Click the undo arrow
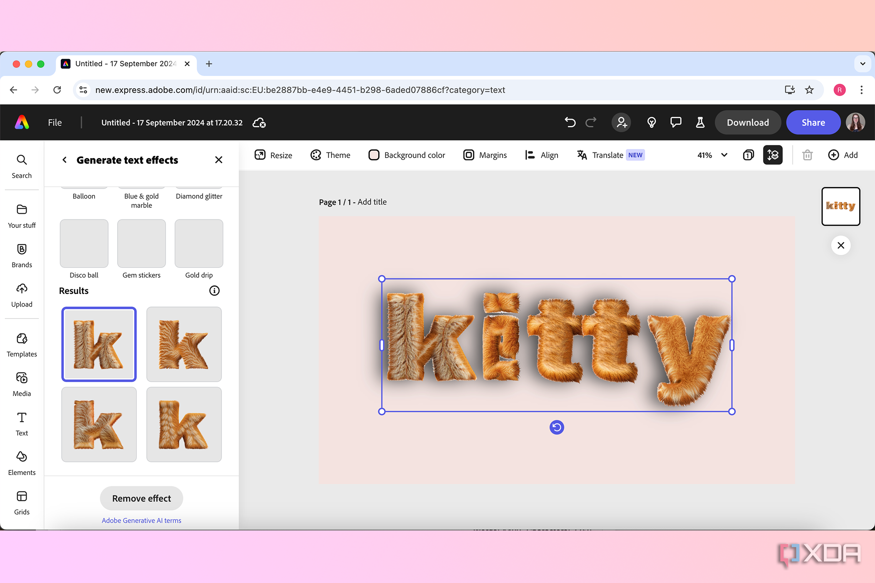875x583 pixels. [570, 122]
